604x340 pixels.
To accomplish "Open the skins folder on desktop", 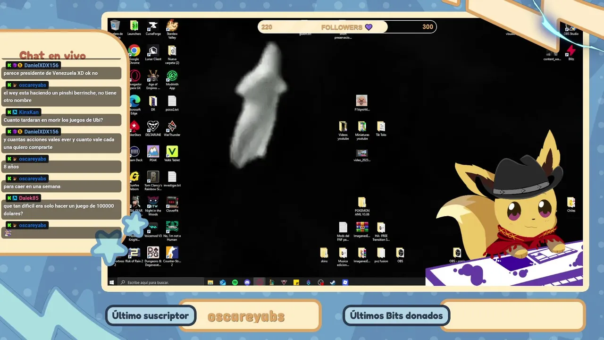I will pyautogui.click(x=324, y=255).
